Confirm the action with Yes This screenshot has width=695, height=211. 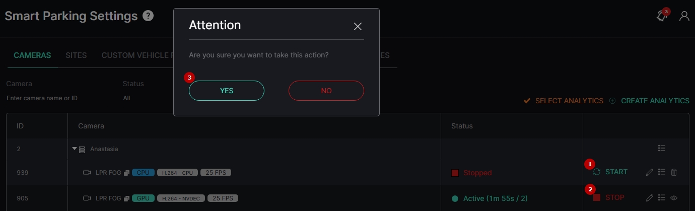click(227, 91)
